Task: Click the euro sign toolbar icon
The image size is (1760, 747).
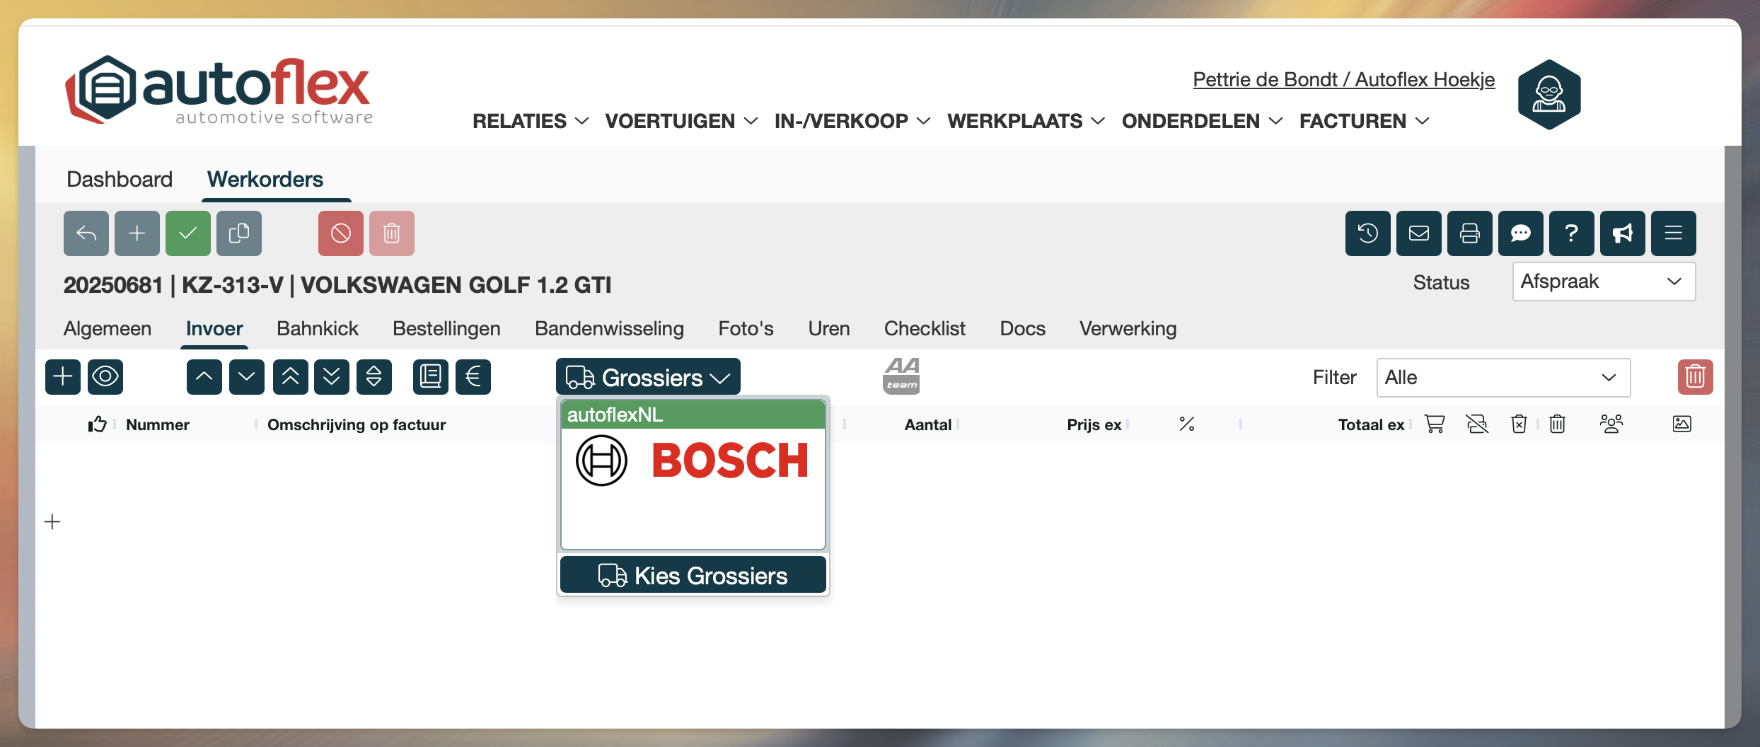Action: coord(473,376)
